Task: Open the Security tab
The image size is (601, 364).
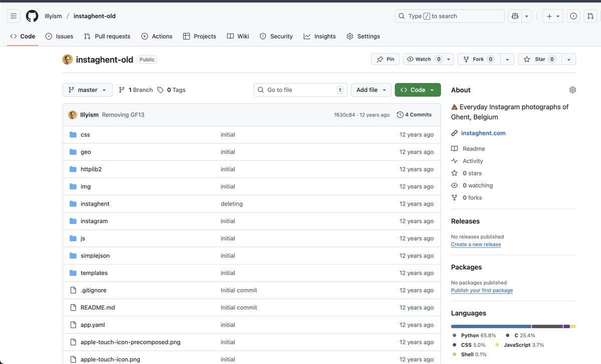Action: click(276, 36)
